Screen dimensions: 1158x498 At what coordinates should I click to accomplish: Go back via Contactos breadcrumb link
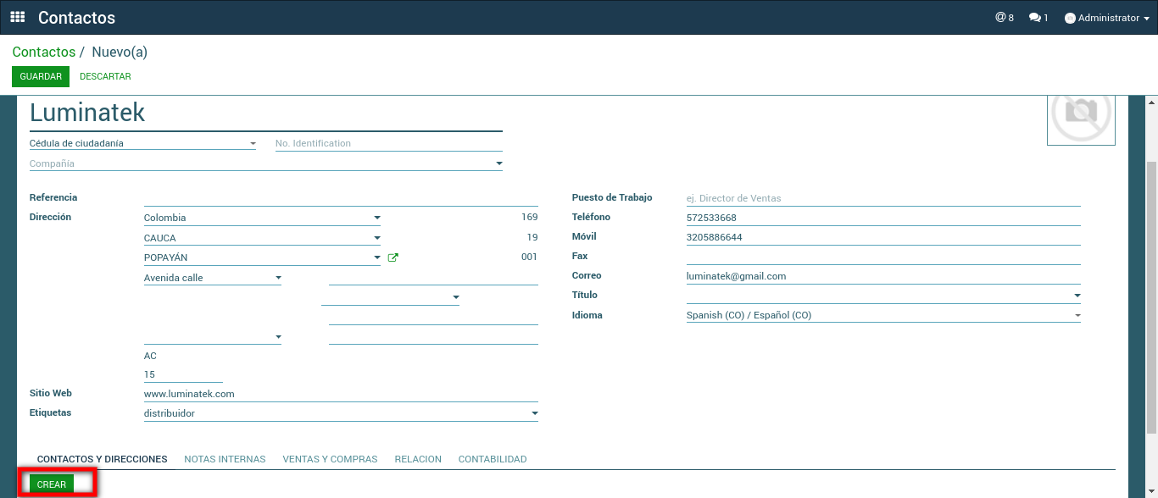(43, 53)
